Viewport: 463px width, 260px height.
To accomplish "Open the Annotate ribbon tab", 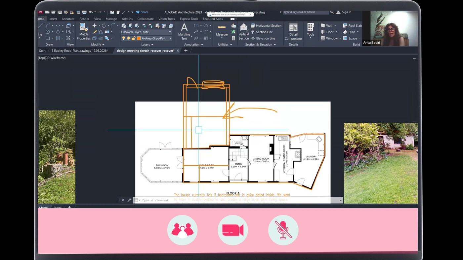I will 68,19.
